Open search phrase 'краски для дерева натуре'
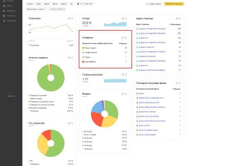 tap(149, 130)
